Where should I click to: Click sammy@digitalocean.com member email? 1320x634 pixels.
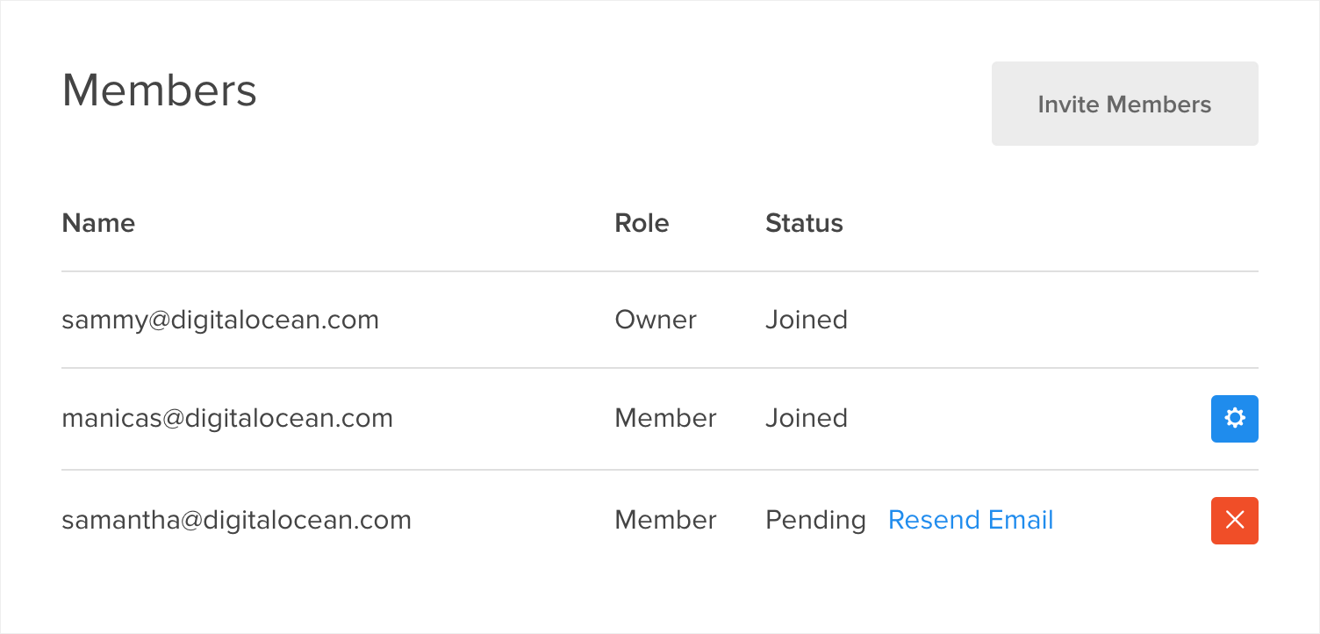(x=220, y=320)
